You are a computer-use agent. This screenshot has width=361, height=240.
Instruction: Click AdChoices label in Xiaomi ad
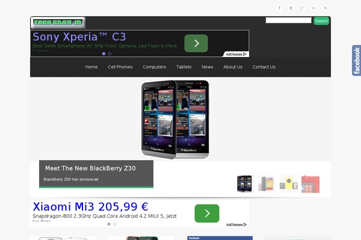click(236, 224)
